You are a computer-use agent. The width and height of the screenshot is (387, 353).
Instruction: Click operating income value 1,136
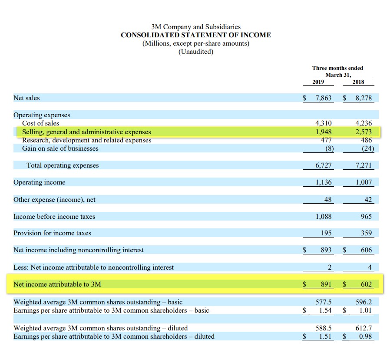[323, 182]
